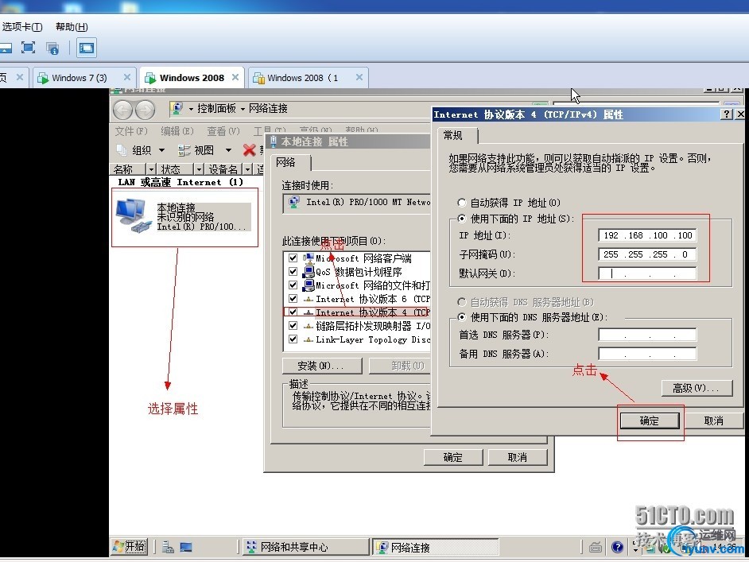Close the Windows 7 (3) tab

[127, 77]
